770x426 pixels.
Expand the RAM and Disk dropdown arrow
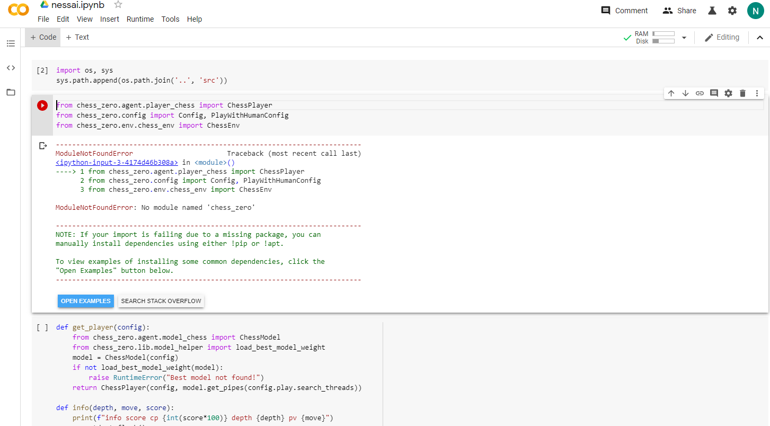[x=684, y=38]
